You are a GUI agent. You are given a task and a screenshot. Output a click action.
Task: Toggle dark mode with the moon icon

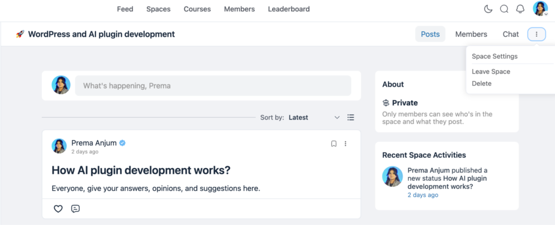[x=488, y=9]
